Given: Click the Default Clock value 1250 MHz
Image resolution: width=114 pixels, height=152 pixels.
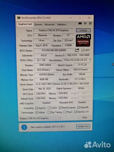Looking at the screenshot, I should pyautogui.click(x=41, y=98).
